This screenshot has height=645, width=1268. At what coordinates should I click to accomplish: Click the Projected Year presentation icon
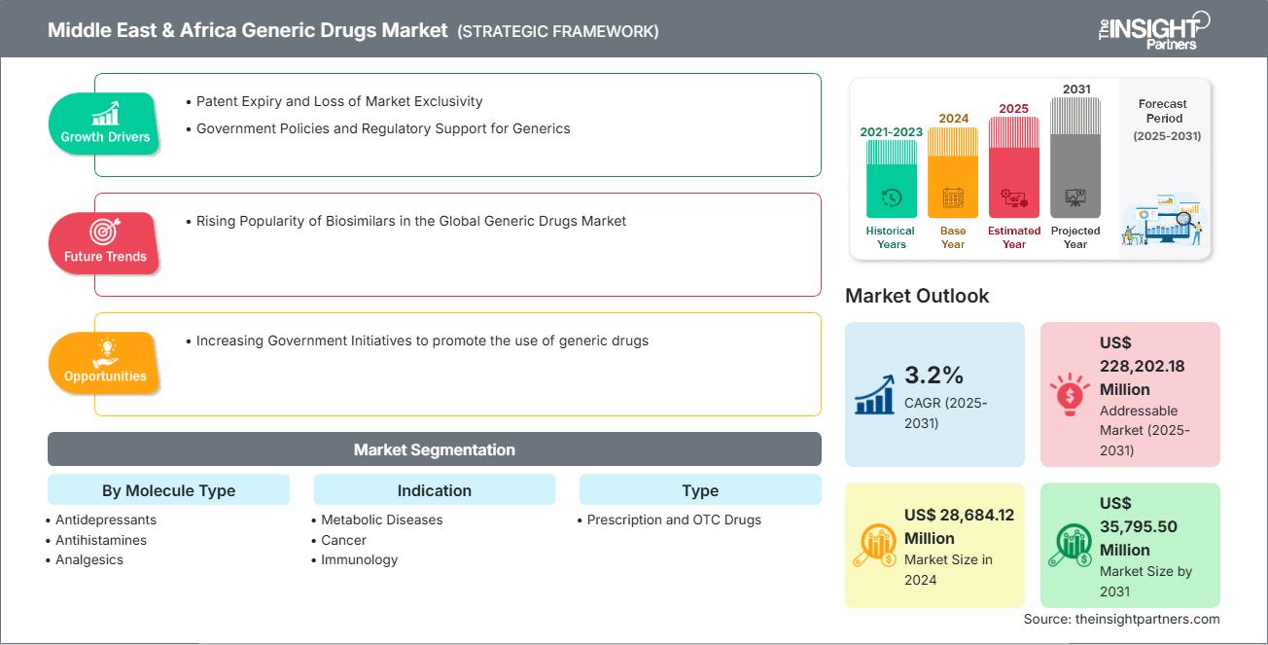pyautogui.click(x=1075, y=197)
